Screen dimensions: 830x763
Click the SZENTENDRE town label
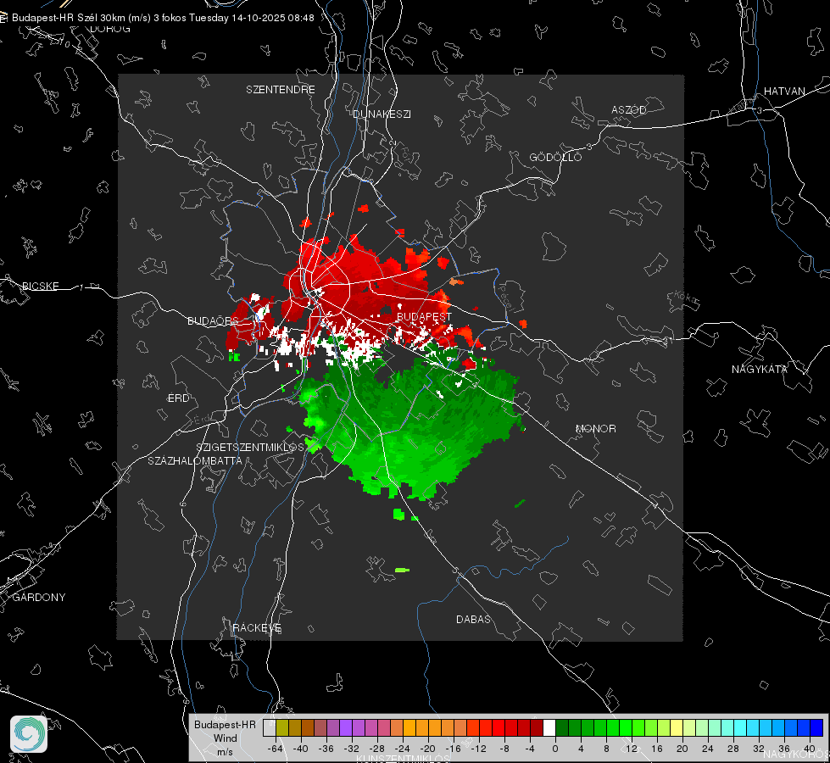tap(281, 90)
